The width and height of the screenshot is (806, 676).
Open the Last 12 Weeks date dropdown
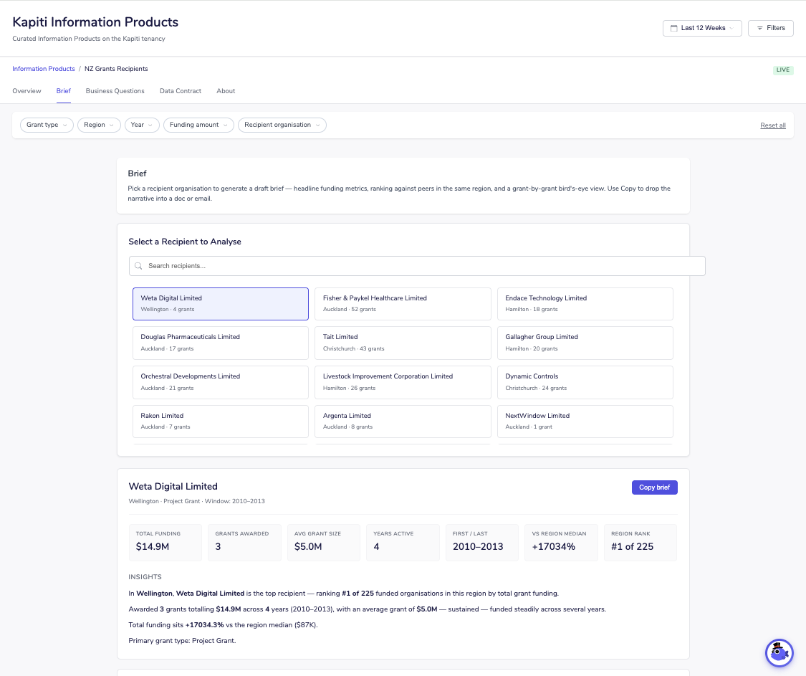pyautogui.click(x=702, y=28)
